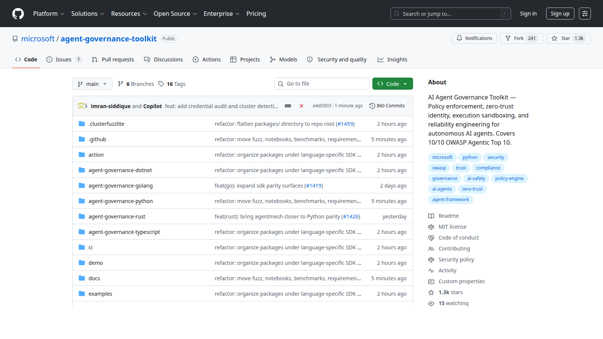Open commit hash e4d5903
The width and height of the screenshot is (603, 339).
(322, 106)
